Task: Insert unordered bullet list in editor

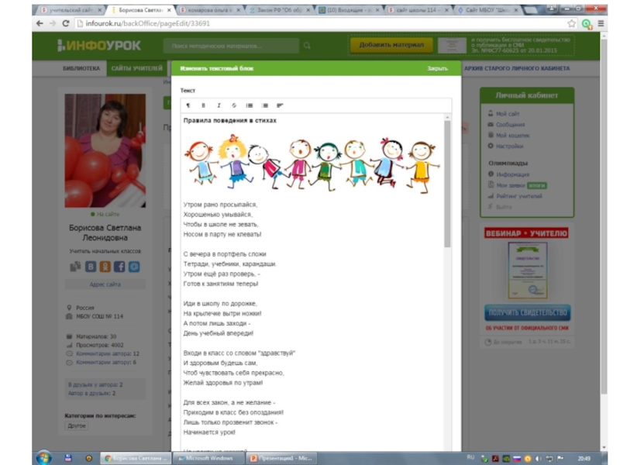Action: [250, 105]
